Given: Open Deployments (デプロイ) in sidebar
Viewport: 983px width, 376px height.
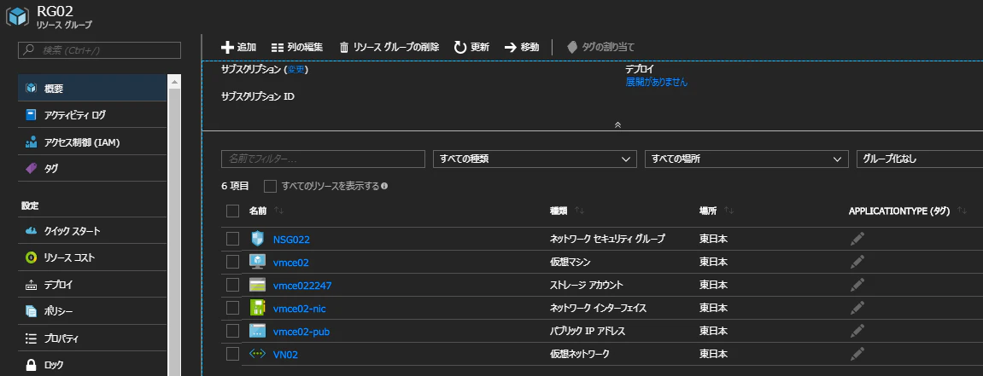Looking at the screenshot, I should coord(92,285).
